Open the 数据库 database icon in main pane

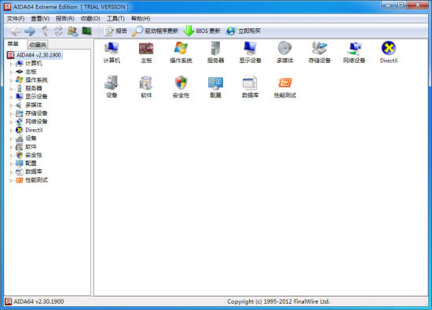tap(250, 83)
